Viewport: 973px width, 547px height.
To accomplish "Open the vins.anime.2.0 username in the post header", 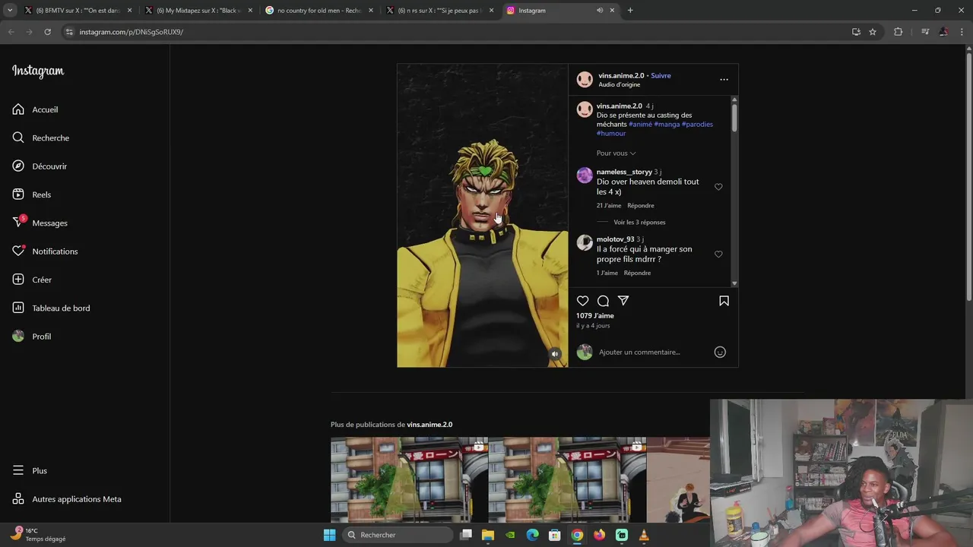I will 621,76.
